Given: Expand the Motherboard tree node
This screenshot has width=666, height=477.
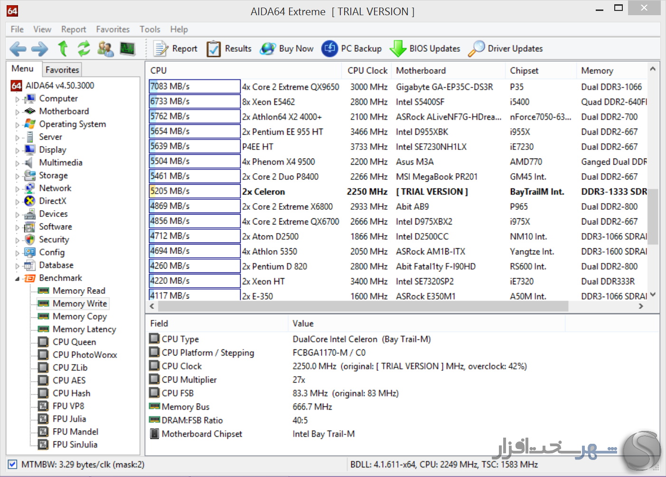Looking at the screenshot, I should click(x=18, y=112).
